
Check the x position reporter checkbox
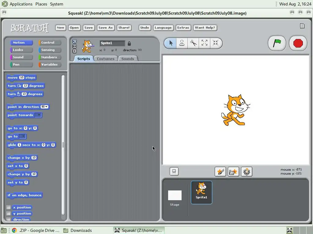point(8,207)
